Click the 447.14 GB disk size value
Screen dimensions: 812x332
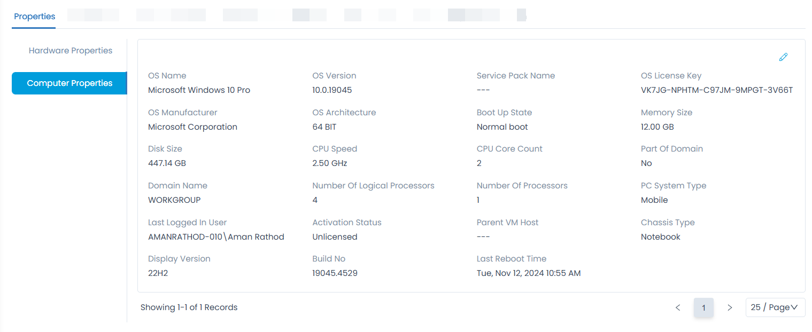(167, 163)
